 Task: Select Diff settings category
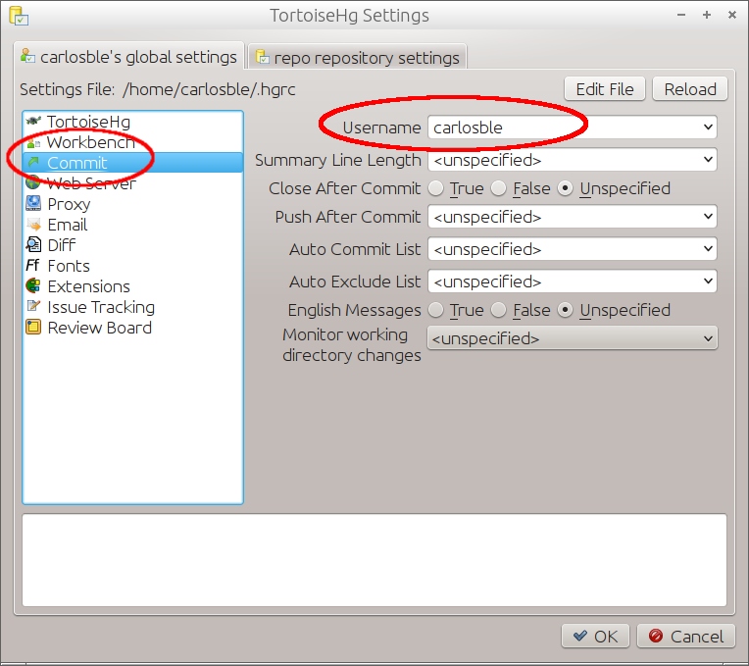[x=132, y=245]
